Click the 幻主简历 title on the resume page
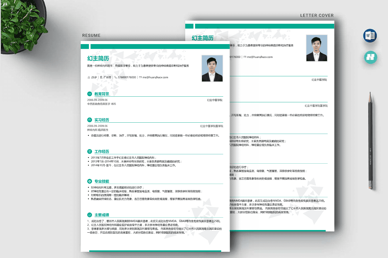 point(98,58)
